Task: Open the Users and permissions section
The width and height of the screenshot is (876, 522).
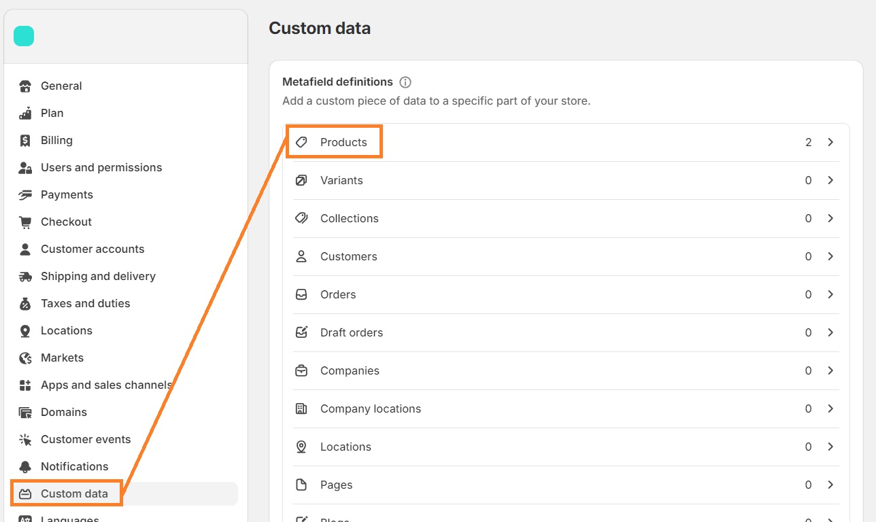Action: point(101,167)
